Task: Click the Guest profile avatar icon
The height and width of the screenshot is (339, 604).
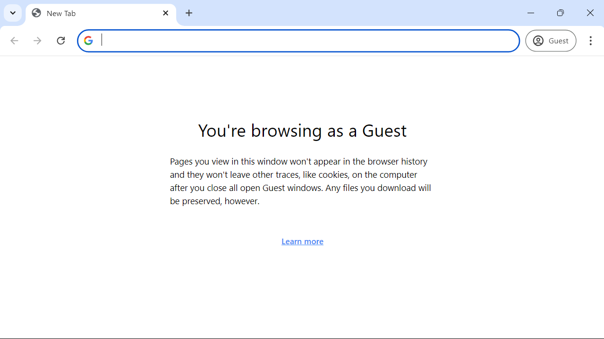Action: 538,41
